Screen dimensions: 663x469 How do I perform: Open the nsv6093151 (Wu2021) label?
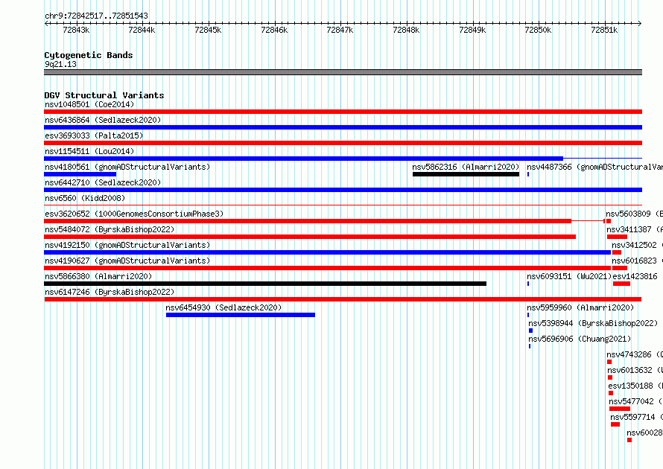[x=569, y=276]
